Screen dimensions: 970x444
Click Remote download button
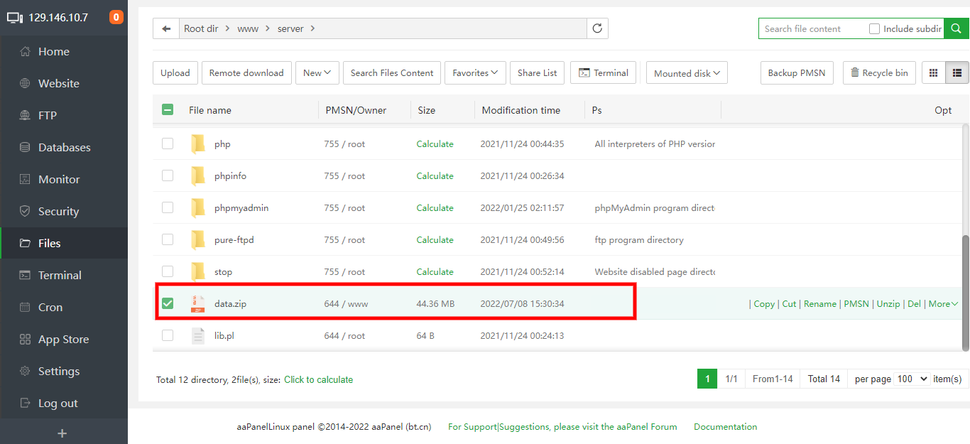[246, 72]
